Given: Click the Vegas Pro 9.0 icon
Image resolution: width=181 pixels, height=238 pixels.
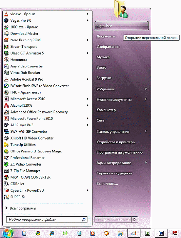Looking at the screenshot, I should [x=6, y=21].
